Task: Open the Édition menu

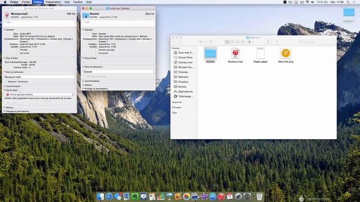Action: click(38, 2)
